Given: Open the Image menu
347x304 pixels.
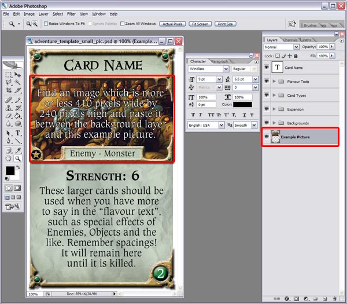Looking at the screenshot, I should click(x=29, y=14).
